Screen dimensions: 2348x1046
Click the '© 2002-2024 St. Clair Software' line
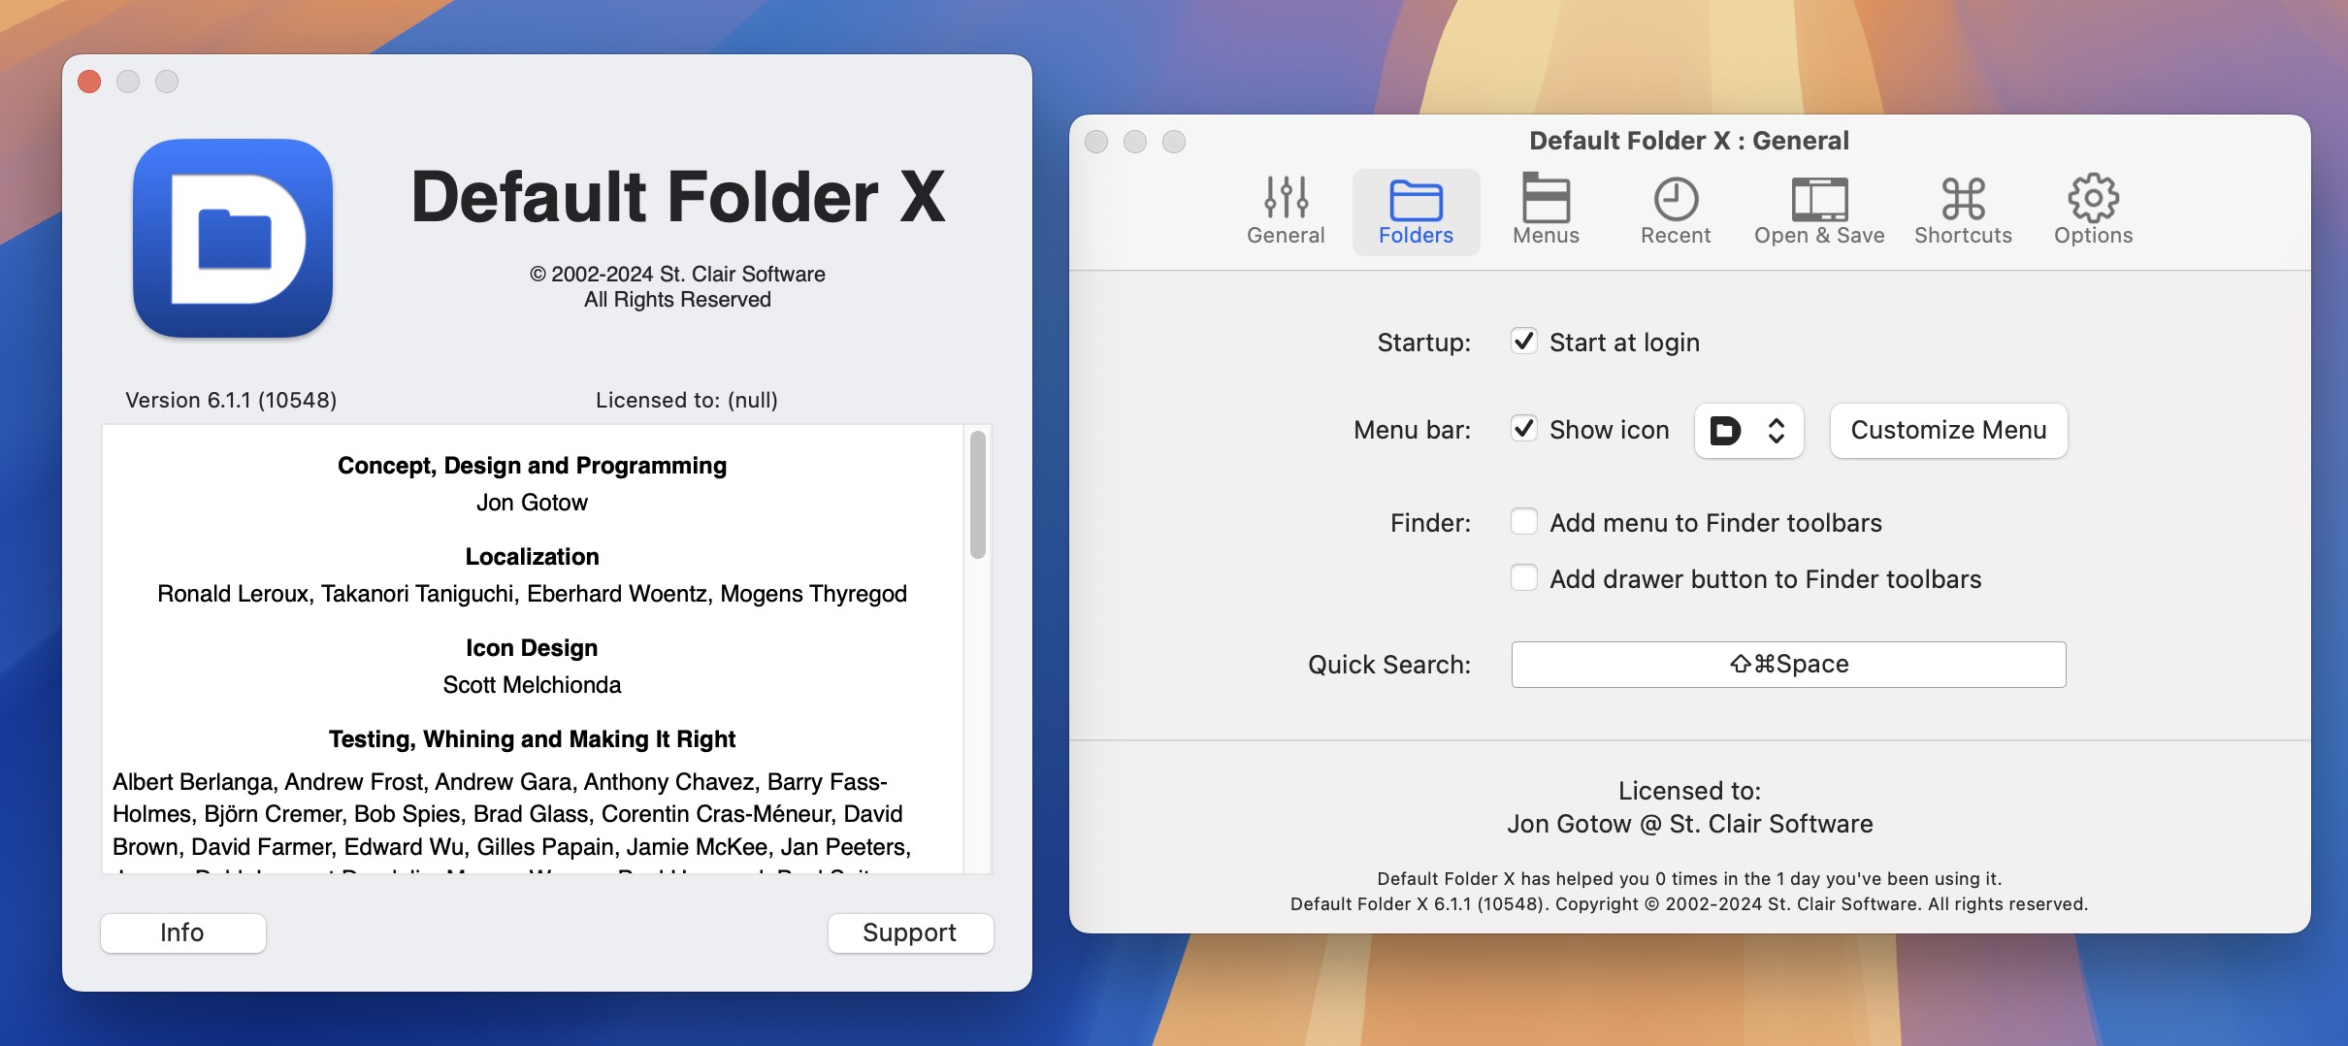click(677, 275)
